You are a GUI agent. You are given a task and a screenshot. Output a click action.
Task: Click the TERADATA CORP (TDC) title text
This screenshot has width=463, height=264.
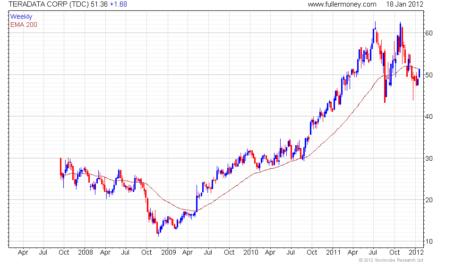pos(48,4)
